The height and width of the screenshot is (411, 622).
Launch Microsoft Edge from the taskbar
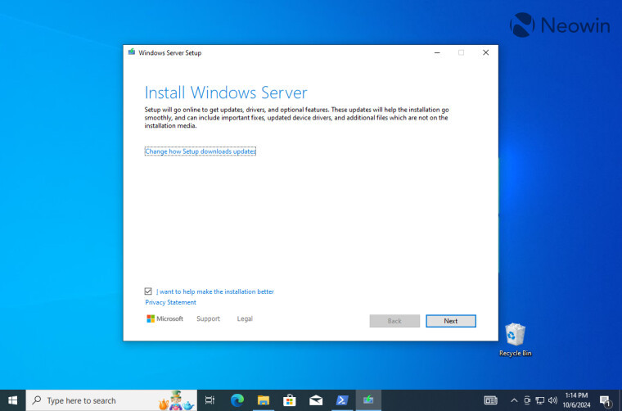(237, 400)
